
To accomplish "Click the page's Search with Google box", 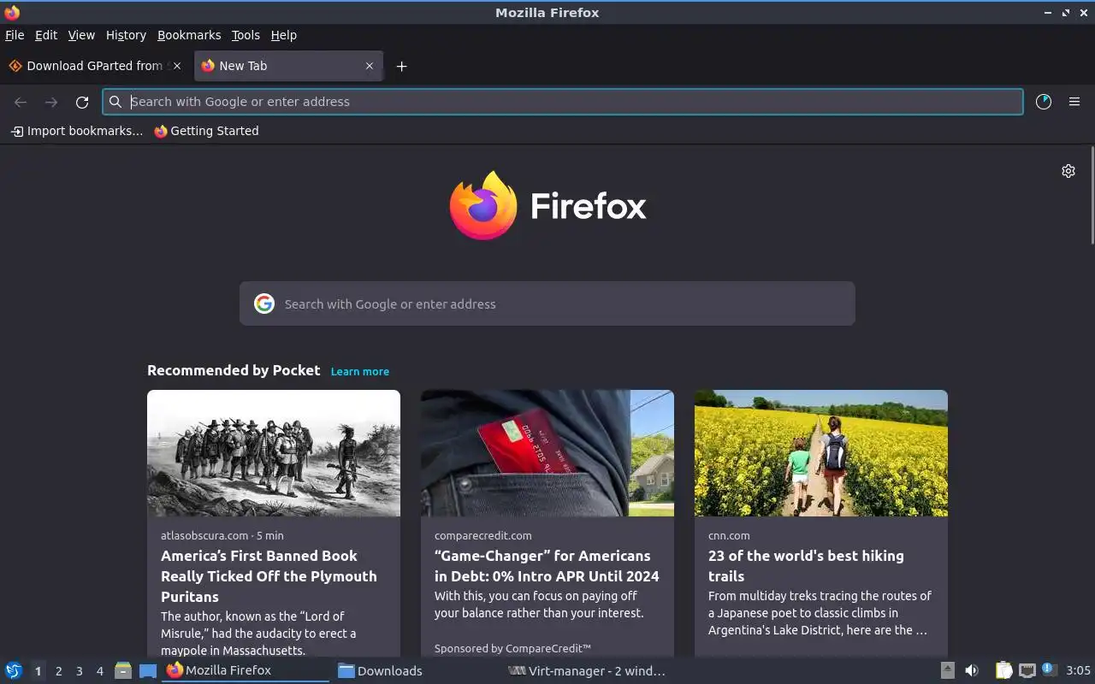I will pos(547,304).
